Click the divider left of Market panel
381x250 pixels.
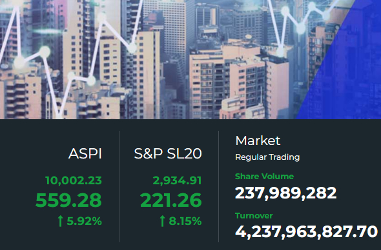(x=218, y=186)
